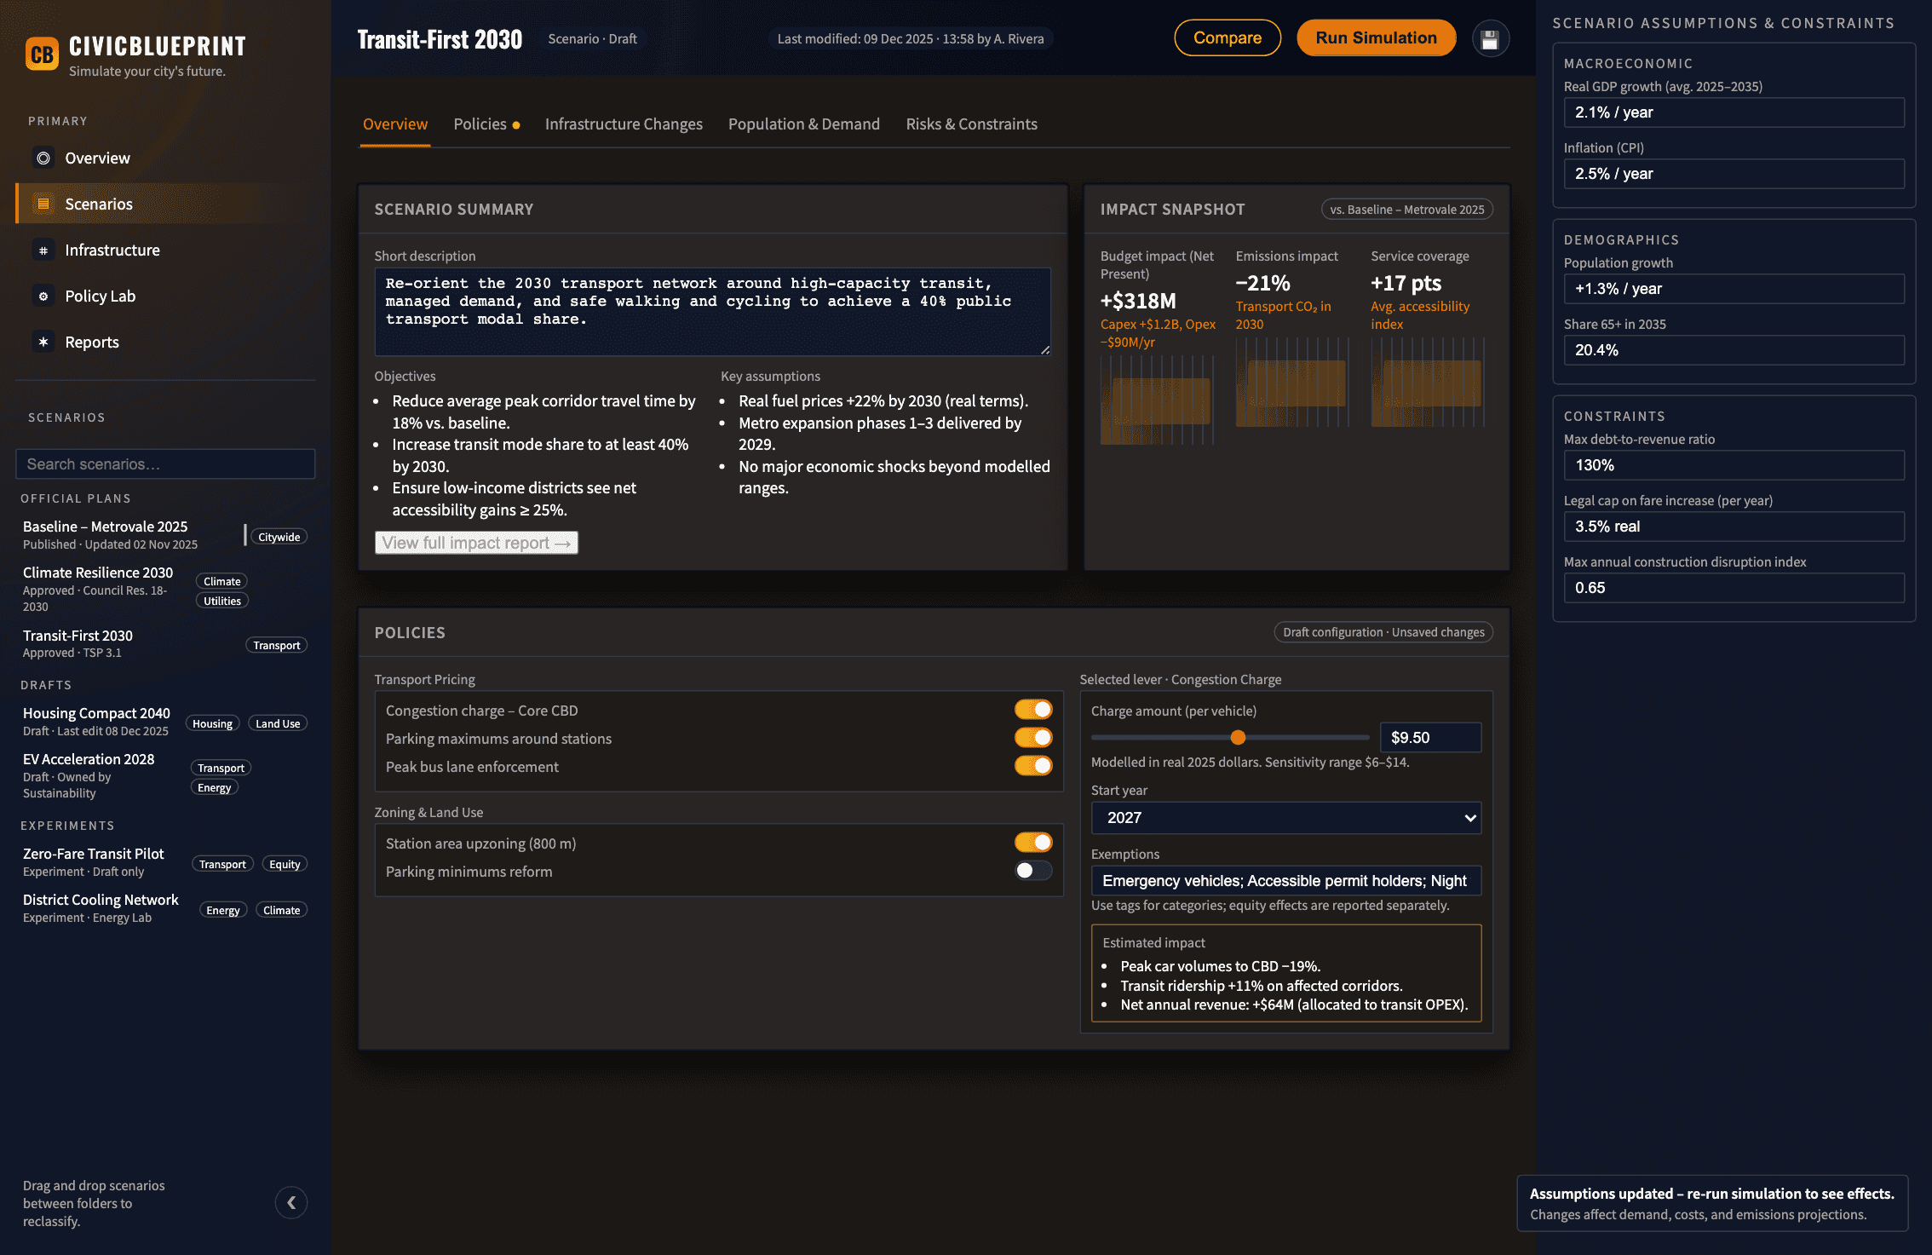Click vs. Baseline – Metrovale 2025 selector
Viewport: 1932px width, 1255px height.
tap(1406, 210)
